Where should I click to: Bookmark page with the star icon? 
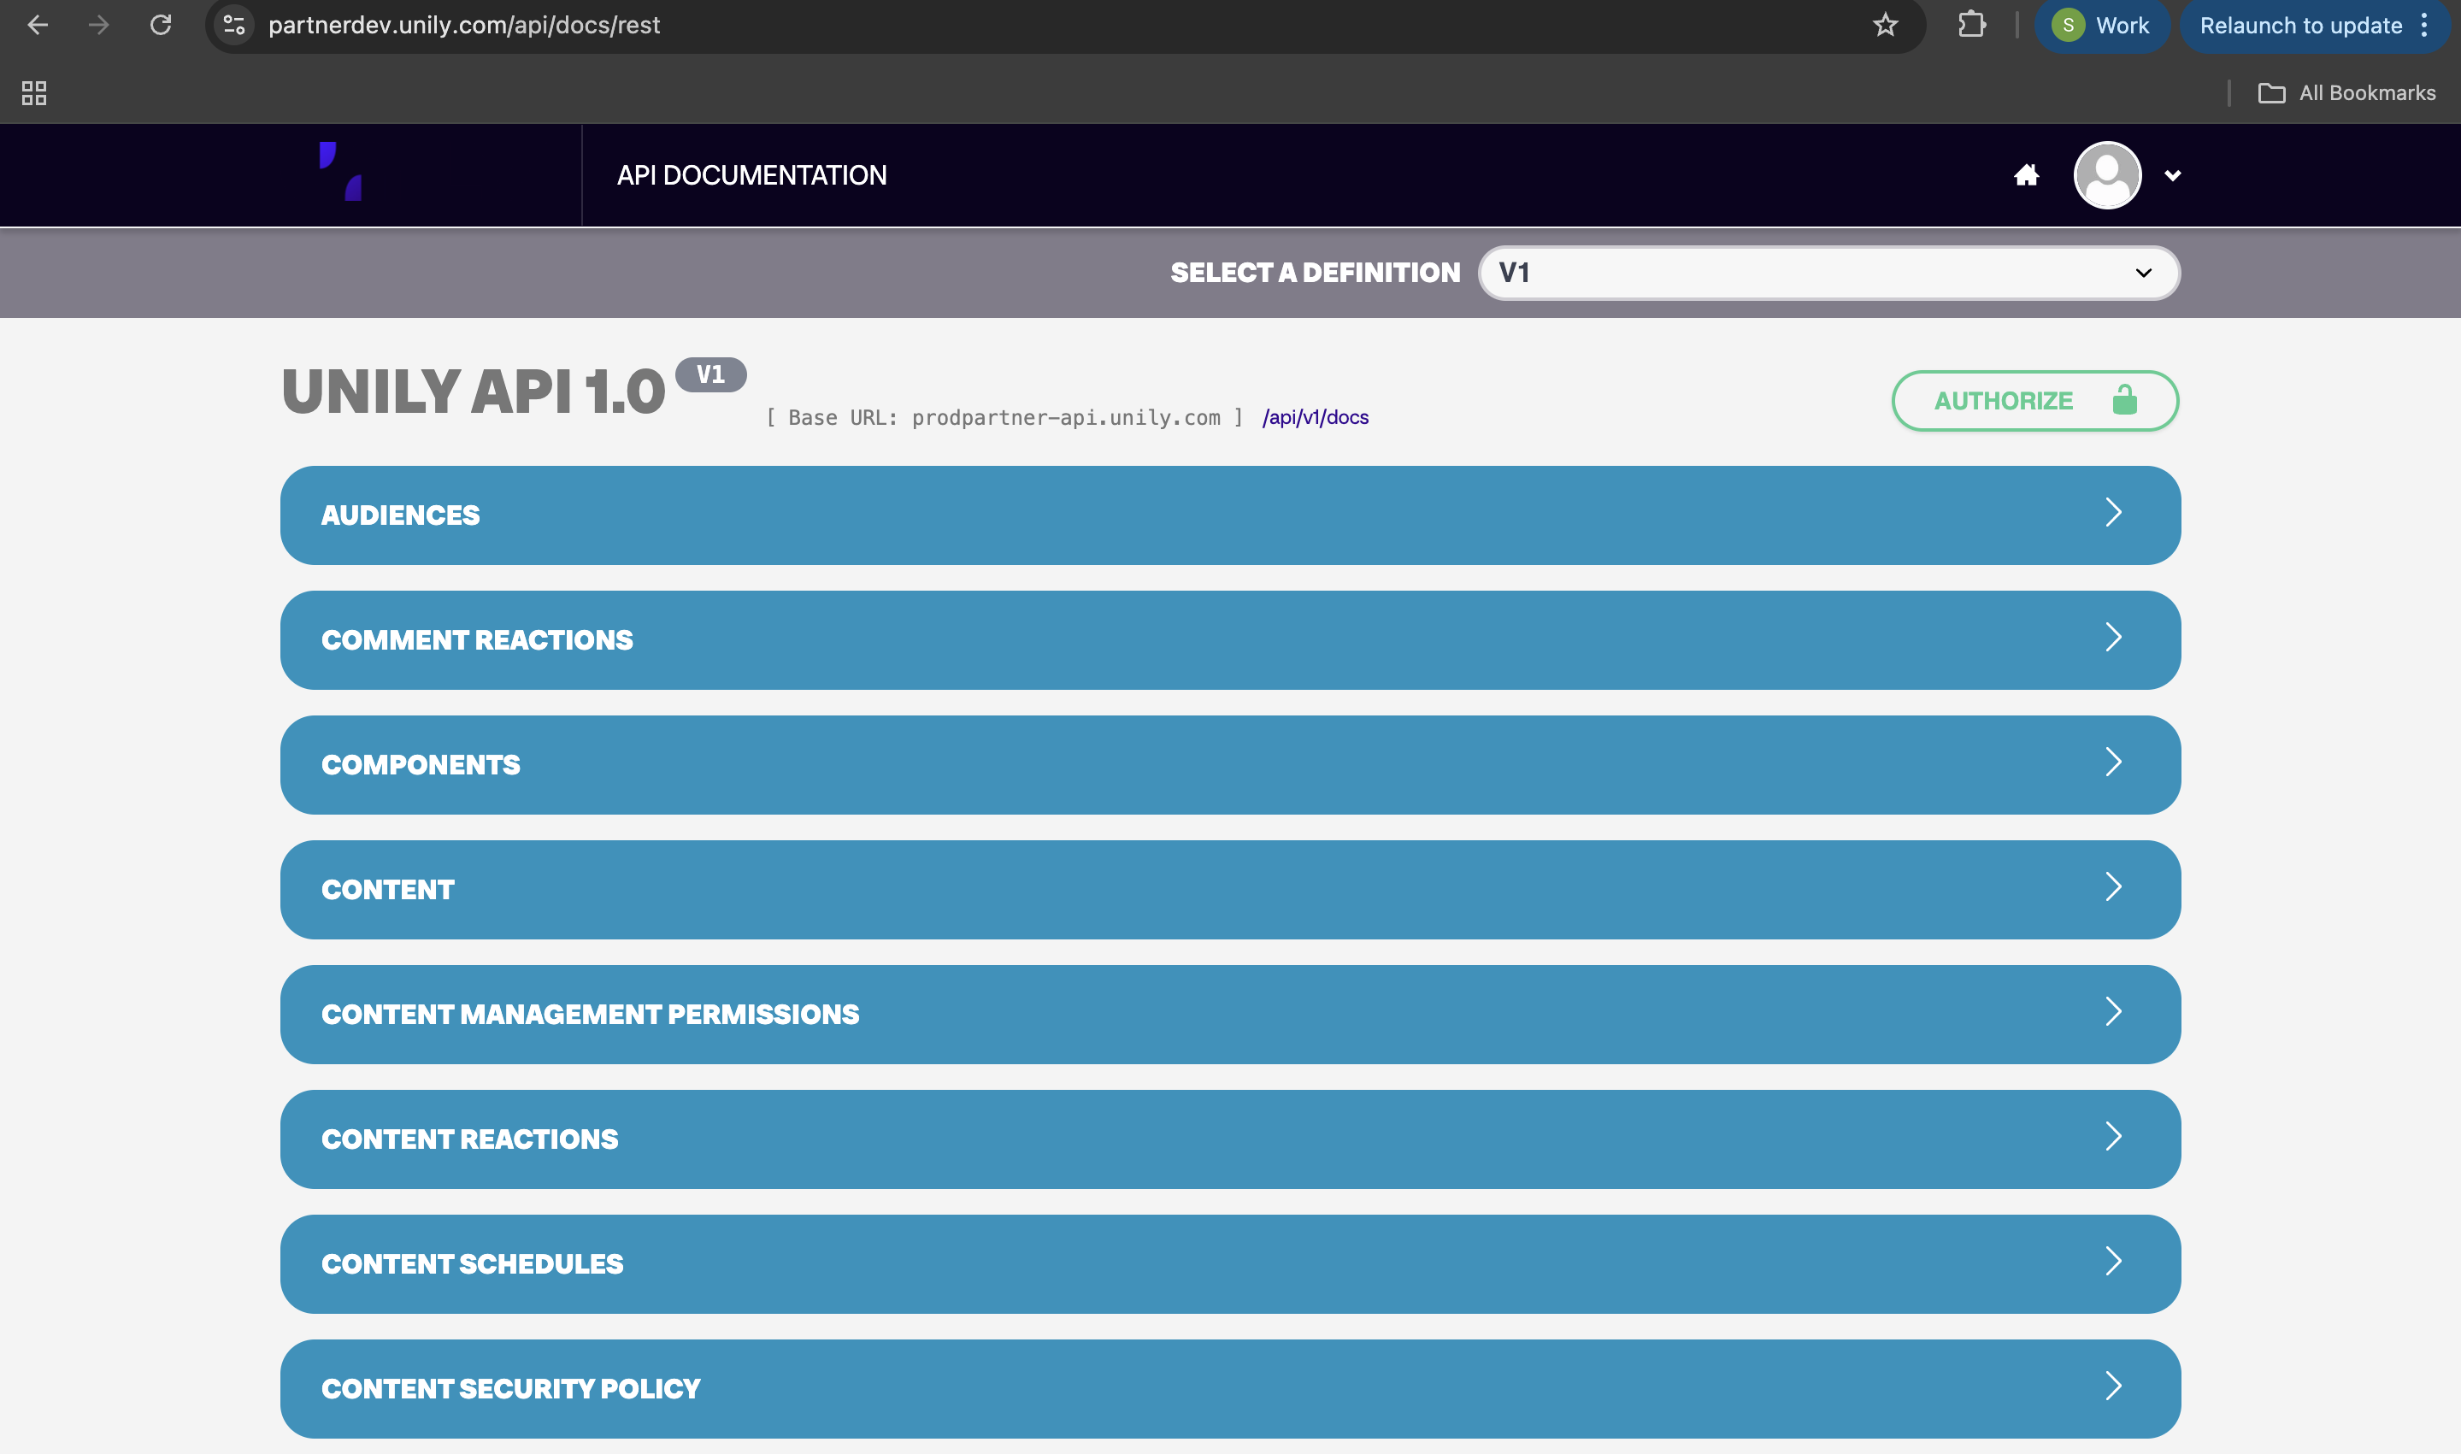click(1885, 26)
